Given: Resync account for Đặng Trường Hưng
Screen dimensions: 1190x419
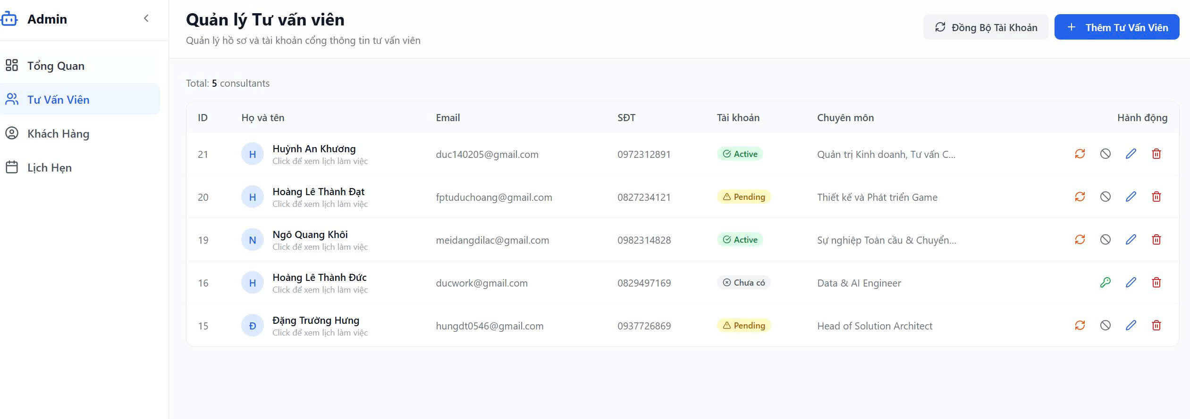Looking at the screenshot, I should click(x=1080, y=326).
